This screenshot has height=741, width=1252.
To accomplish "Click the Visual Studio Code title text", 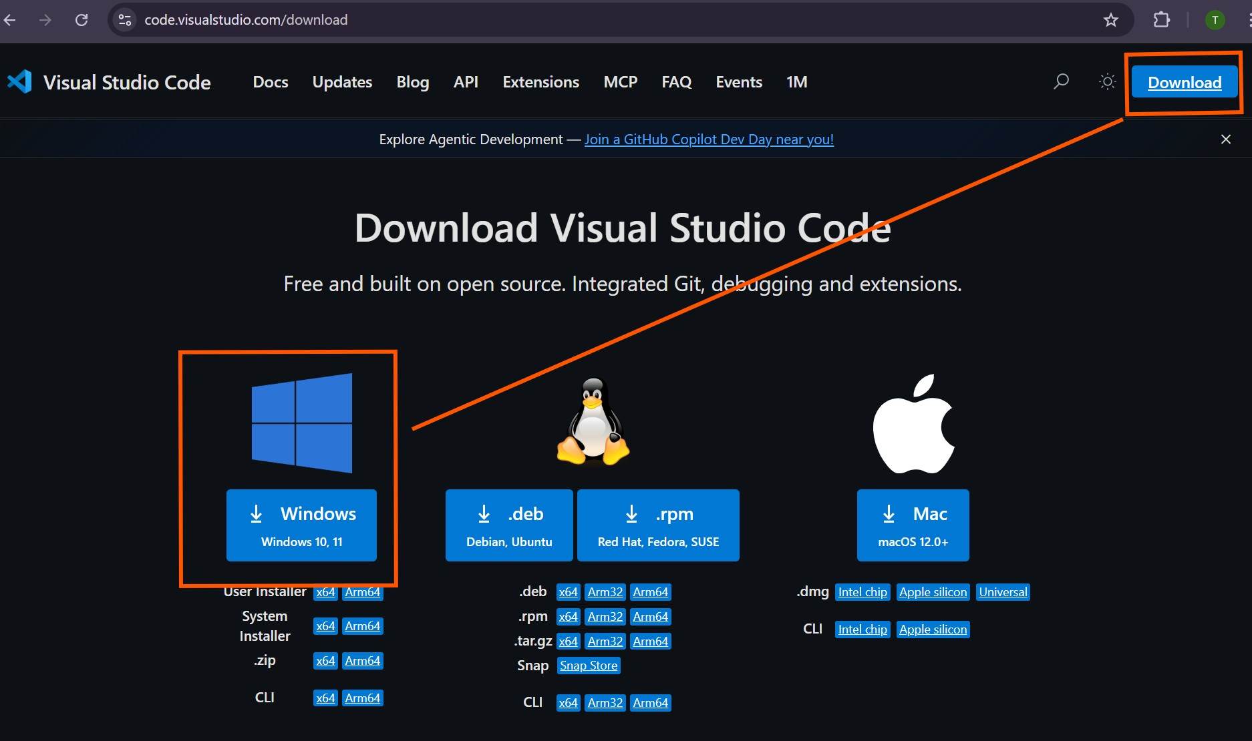I will pyautogui.click(x=127, y=82).
